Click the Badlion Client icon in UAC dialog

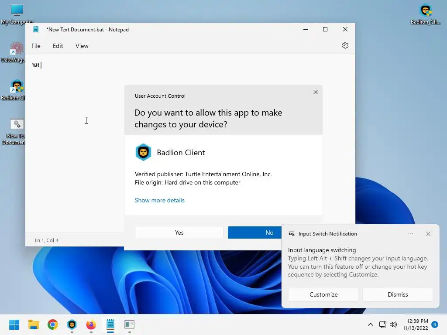coord(143,152)
